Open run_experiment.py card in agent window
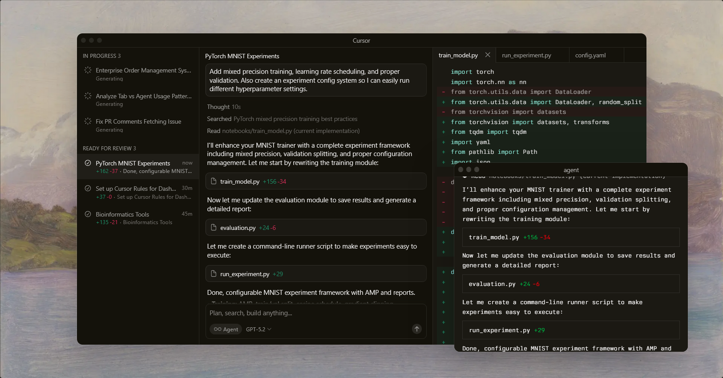 tap(571, 330)
